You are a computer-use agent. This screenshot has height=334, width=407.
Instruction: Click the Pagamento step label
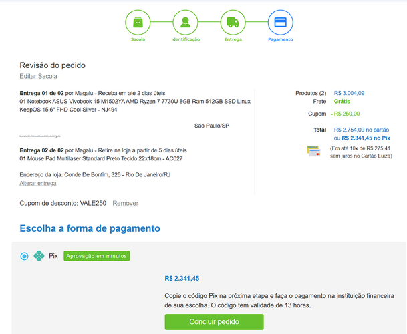pos(280,40)
